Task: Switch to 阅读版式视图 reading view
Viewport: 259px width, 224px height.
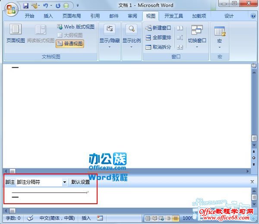Action: (41, 34)
